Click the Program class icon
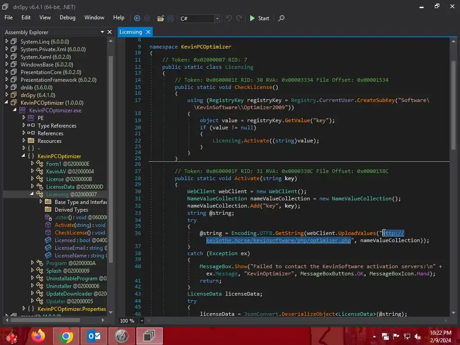Screen dimensions: 460x345 point(40,263)
